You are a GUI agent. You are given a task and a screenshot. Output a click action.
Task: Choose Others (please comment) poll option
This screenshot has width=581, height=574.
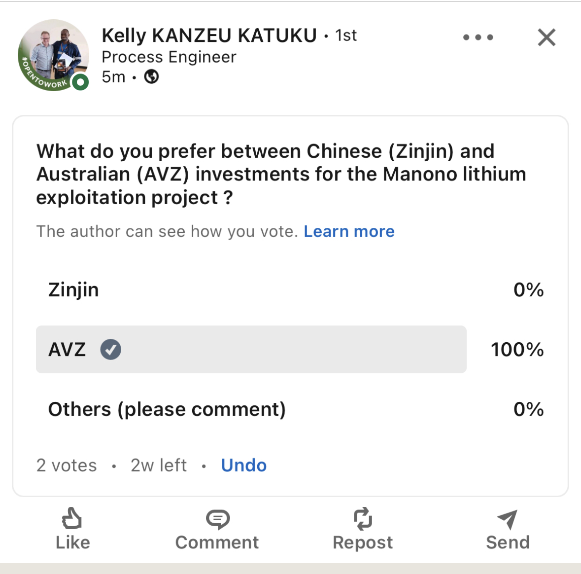click(167, 409)
